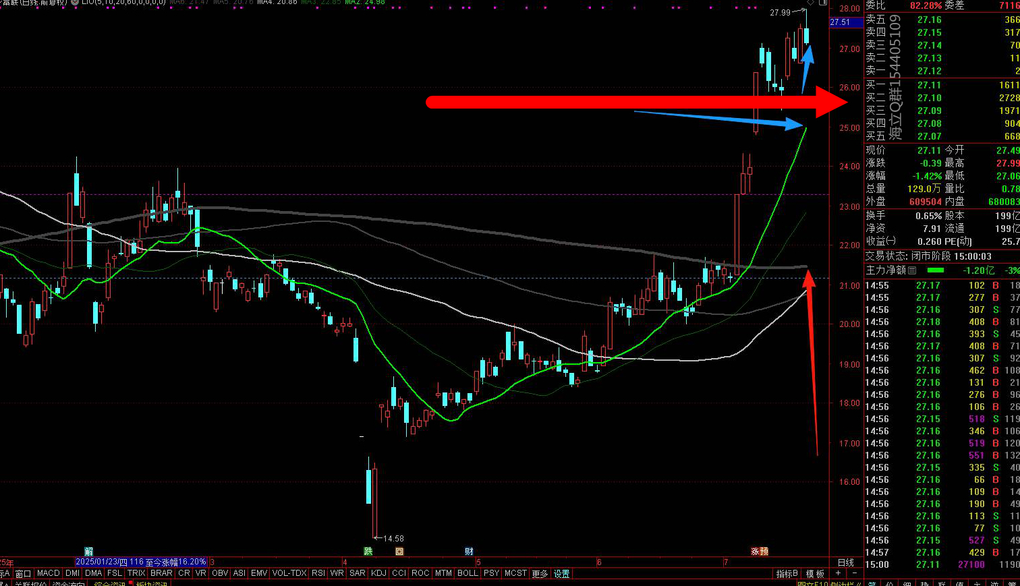Screen dimensions: 1020x586
Task: Zoom out the chart with the − button
Action: 854,573
